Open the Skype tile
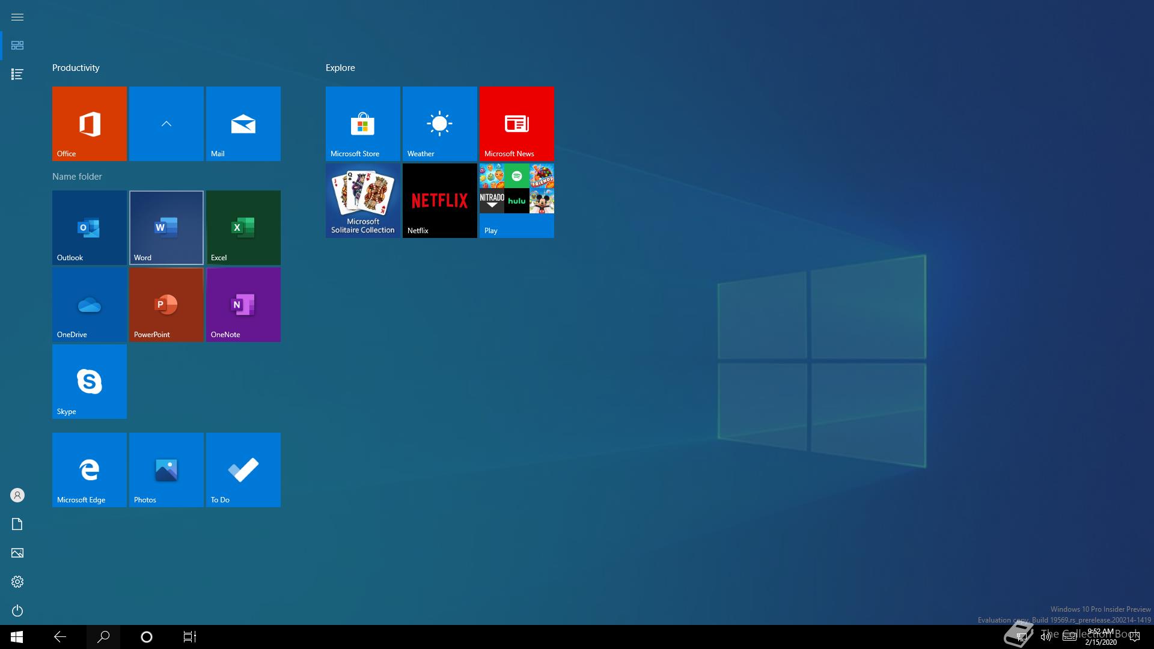 point(89,382)
